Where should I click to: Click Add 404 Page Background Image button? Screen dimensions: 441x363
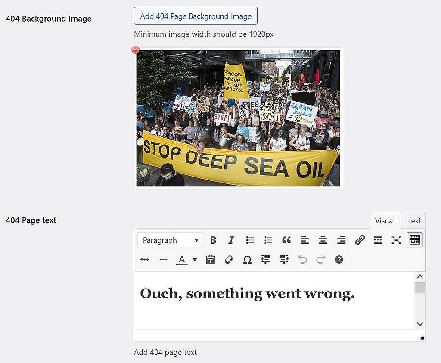pos(196,16)
